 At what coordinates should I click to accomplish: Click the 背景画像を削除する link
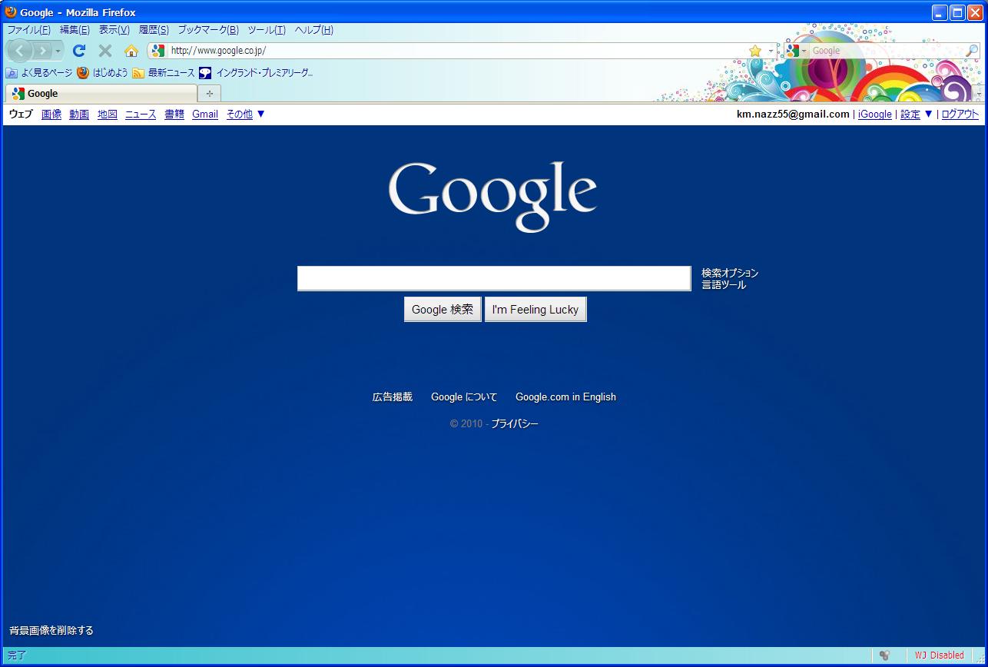tap(51, 631)
